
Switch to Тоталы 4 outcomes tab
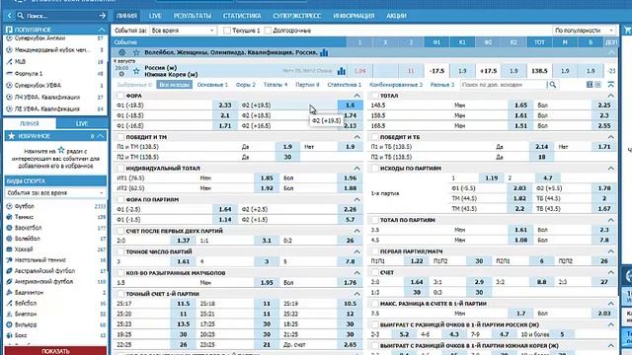276,85
